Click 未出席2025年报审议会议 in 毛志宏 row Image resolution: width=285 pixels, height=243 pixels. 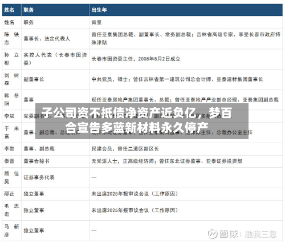coord(135,210)
